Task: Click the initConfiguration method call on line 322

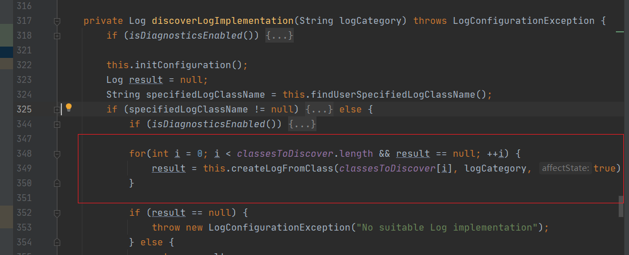Action: coord(184,65)
